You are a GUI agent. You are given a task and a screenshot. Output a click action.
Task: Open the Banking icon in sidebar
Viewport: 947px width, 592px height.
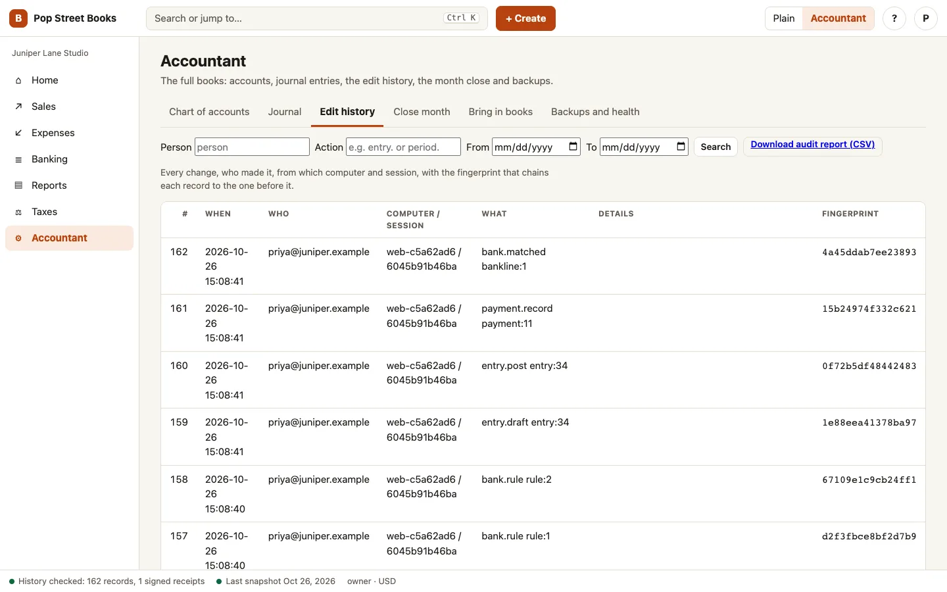(18, 159)
